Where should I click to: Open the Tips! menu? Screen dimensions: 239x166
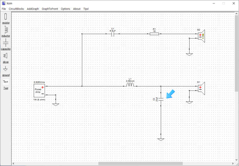coord(86,9)
